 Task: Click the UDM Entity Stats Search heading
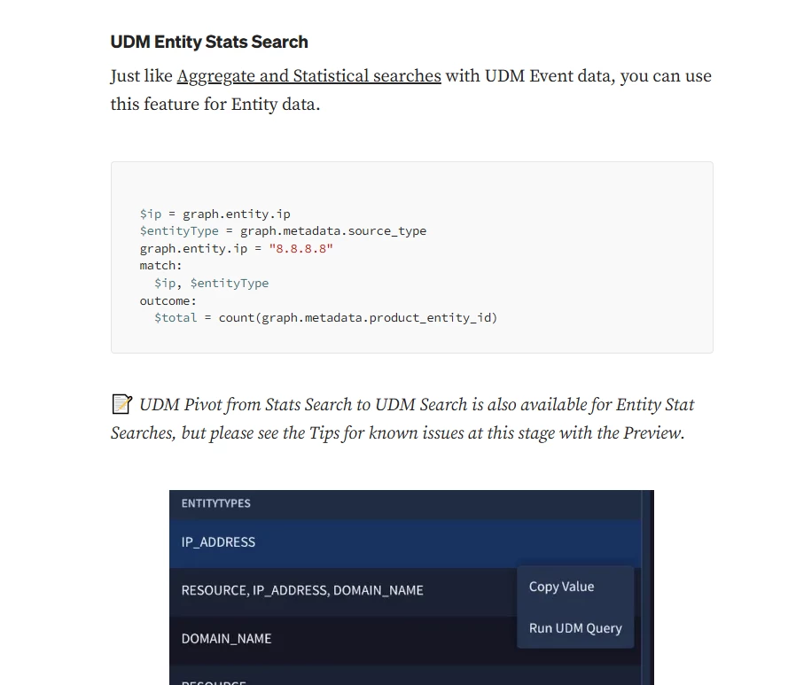(209, 42)
